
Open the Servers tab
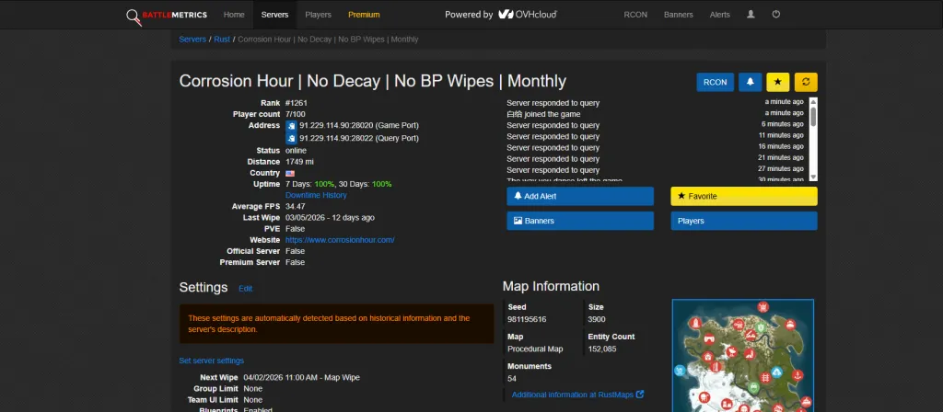click(x=274, y=15)
